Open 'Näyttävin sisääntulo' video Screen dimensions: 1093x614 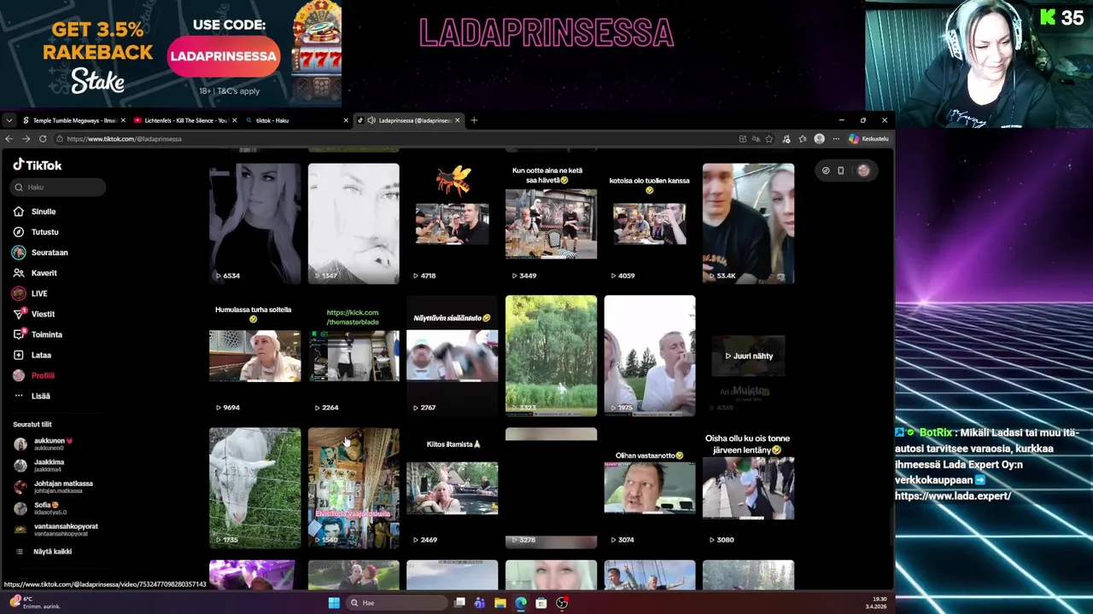tap(452, 356)
